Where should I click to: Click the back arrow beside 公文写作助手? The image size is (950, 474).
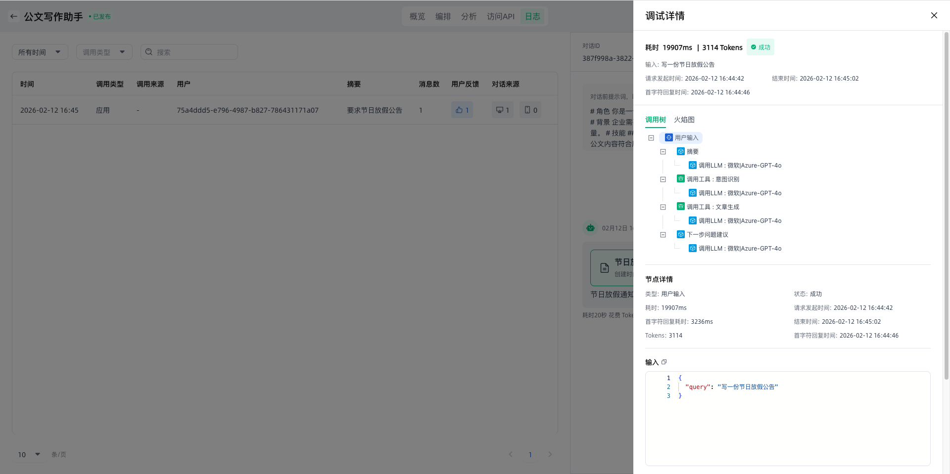(x=14, y=16)
